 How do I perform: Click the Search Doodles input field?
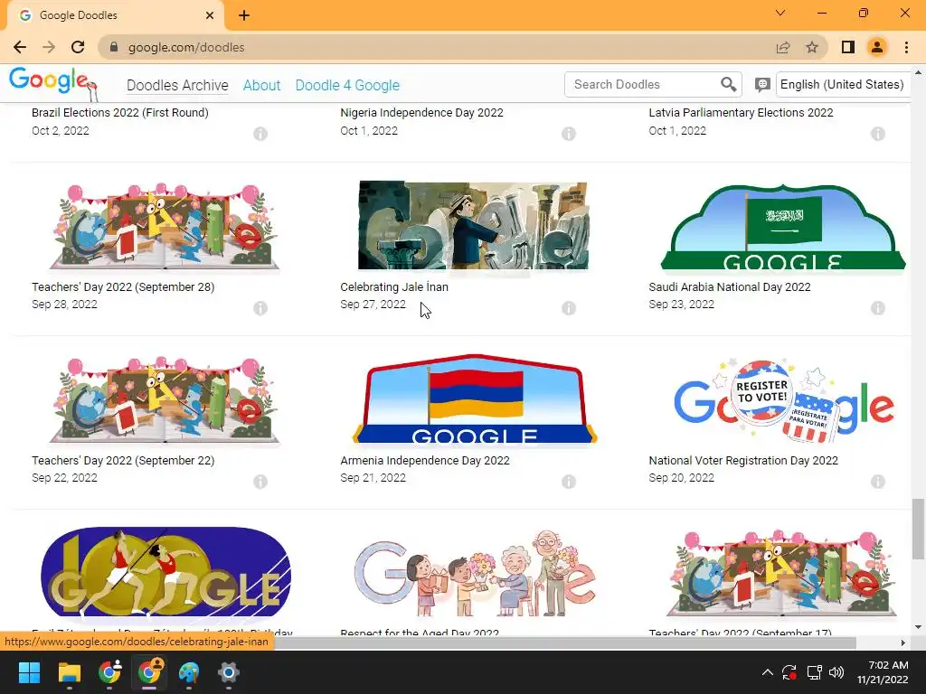(644, 84)
